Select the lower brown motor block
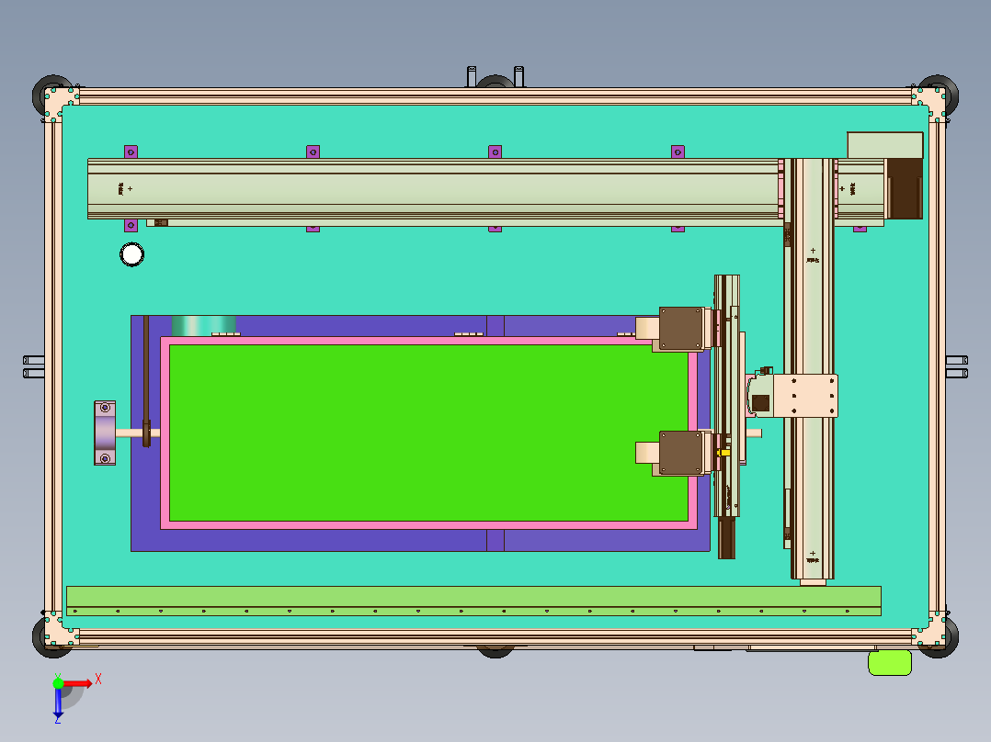The height and width of the screenshot is (742, 991). 680,452
